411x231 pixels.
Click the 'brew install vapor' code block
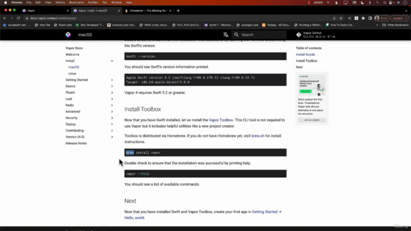click(205, 153)
